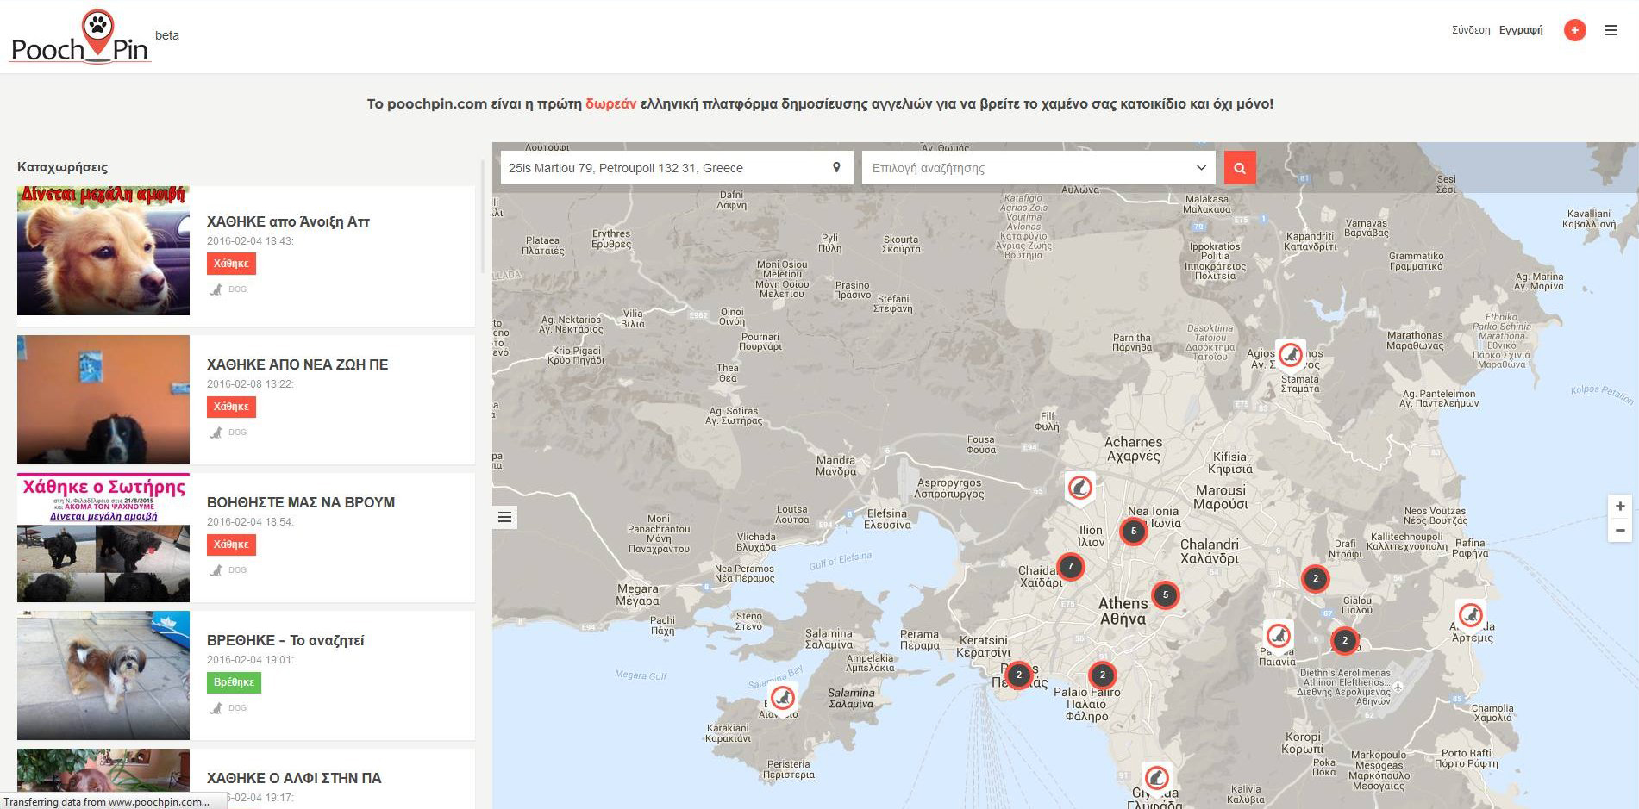Toggle the map side panel list icon
Image resolution: width=1639 pixels, height=809 pixels.
[x=505, y=517]
